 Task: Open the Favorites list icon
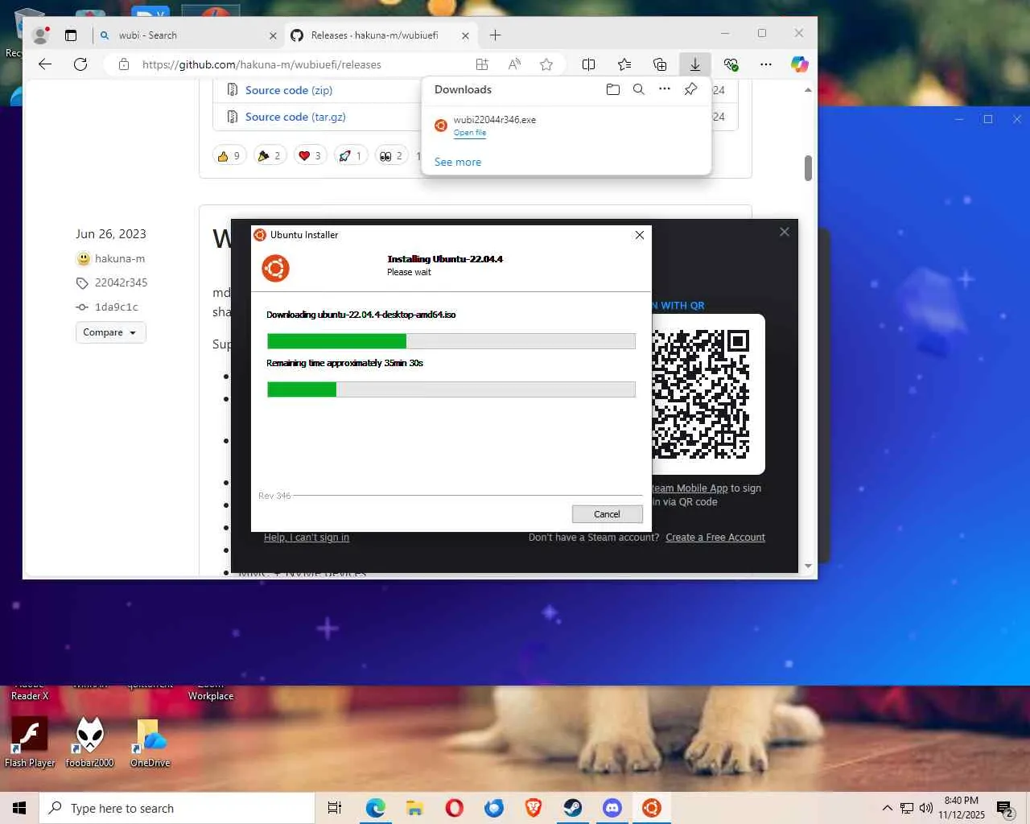click(624, 64)
